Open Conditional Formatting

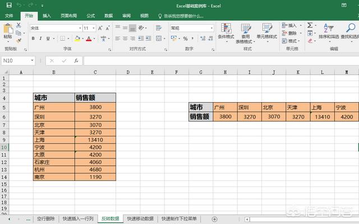[226, 33]
